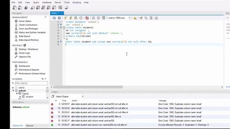Expand the student table node
This screenshot has width=230, height=129.
pyautogui.click(x=20, y=97)
